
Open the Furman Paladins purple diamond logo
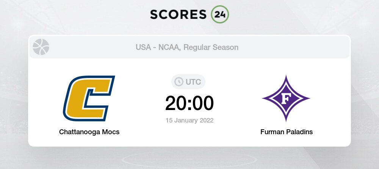coord(286,99)
